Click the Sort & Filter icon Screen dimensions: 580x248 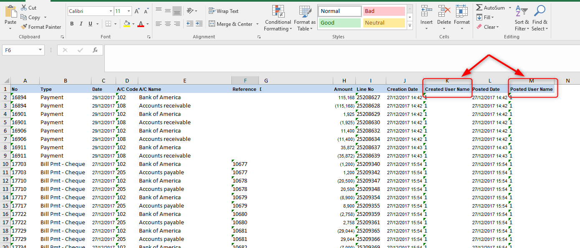[x=521, y=11]
